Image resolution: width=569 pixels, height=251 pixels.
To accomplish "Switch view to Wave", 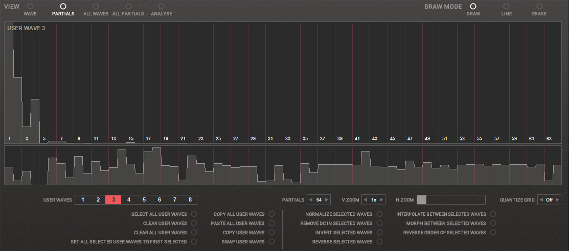I will pyautogui.click(x=30, y=7).
